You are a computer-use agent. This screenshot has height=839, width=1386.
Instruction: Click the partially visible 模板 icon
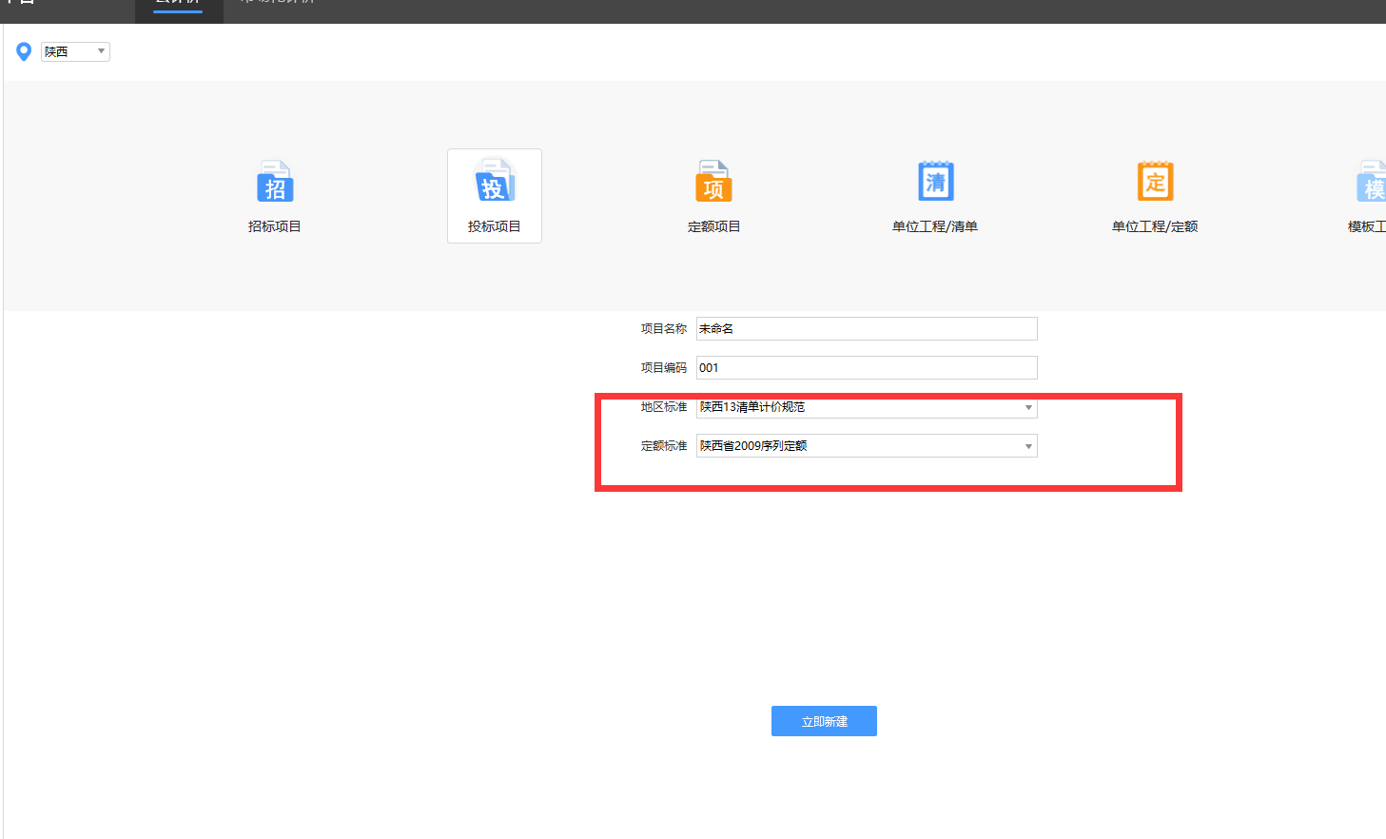(1372, 181)
